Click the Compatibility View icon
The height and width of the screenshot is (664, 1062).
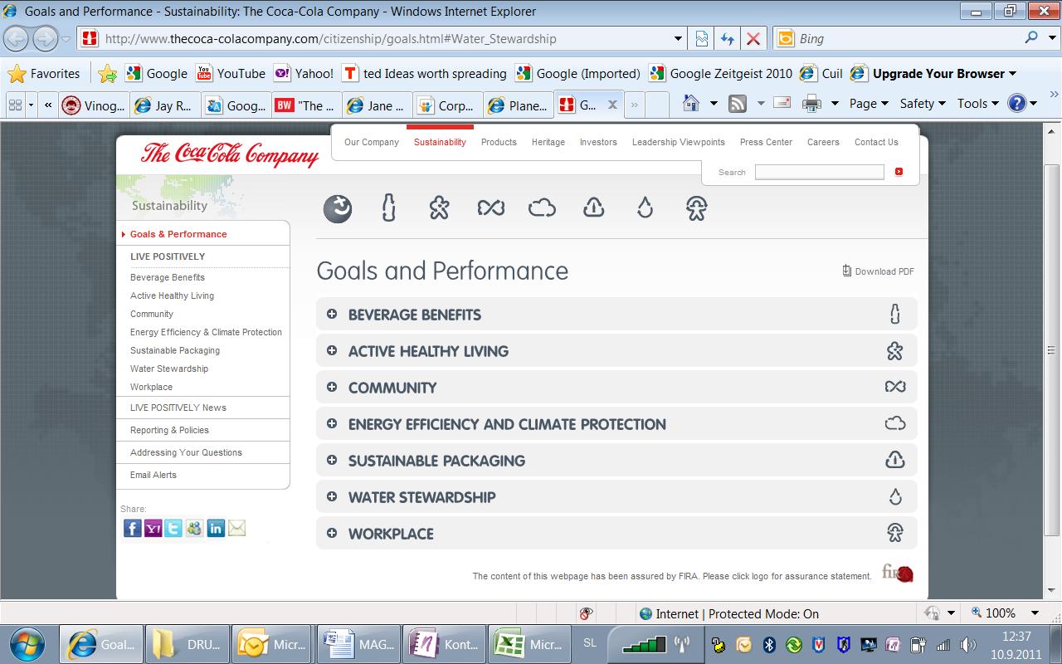[x=702, y=38]
